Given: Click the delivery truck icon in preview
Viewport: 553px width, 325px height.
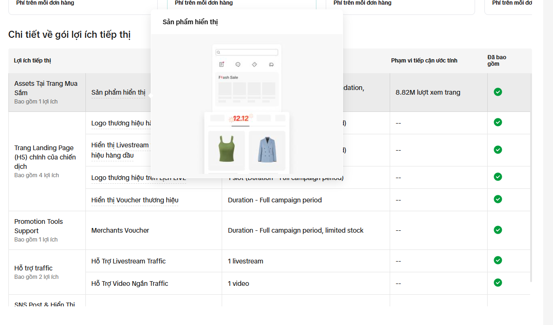Looking at the screenshot, I should coord(271,64).
